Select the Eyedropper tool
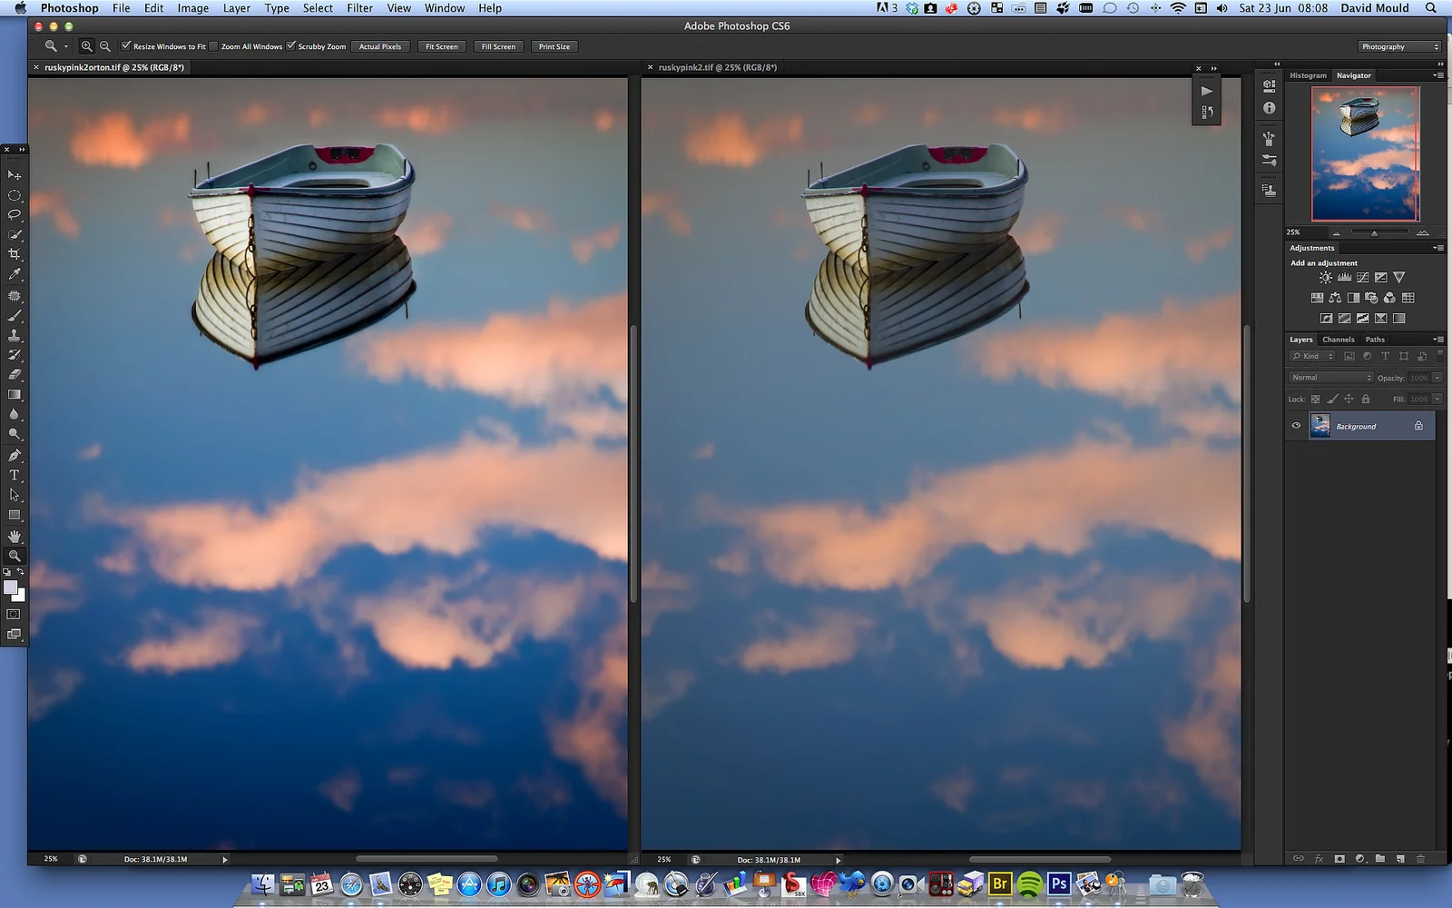This screenshot has height=908, width=1452. [15, 275]
